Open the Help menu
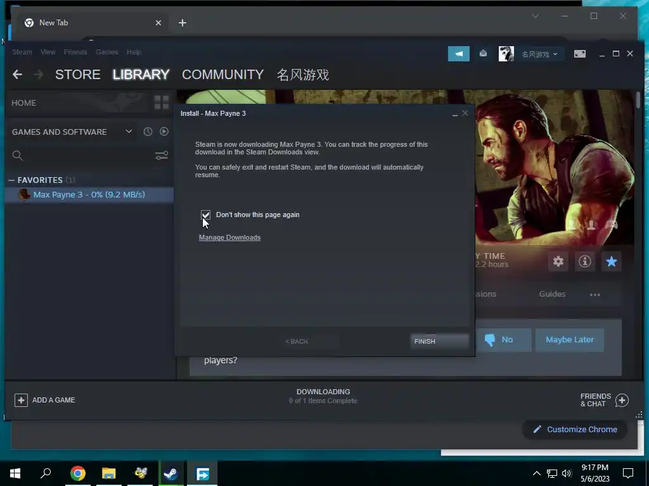Image resolution: width=649 pixels, height=486 pixels. click(x=134, y=52)
